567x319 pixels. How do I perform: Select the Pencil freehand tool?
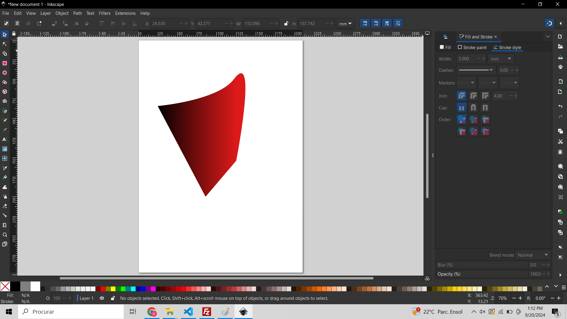5,120
